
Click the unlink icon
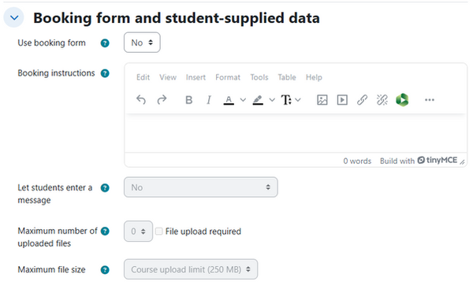[382, 100]
